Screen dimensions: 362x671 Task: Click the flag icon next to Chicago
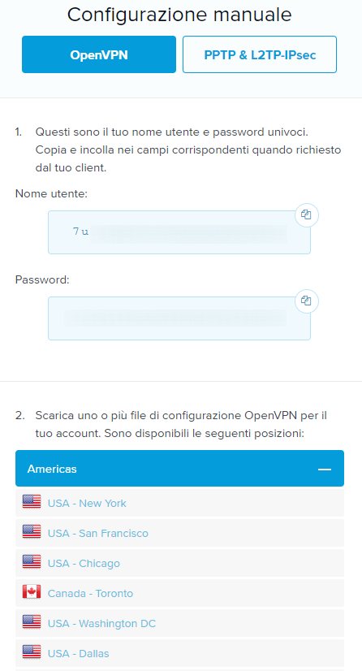click(32, 561)
